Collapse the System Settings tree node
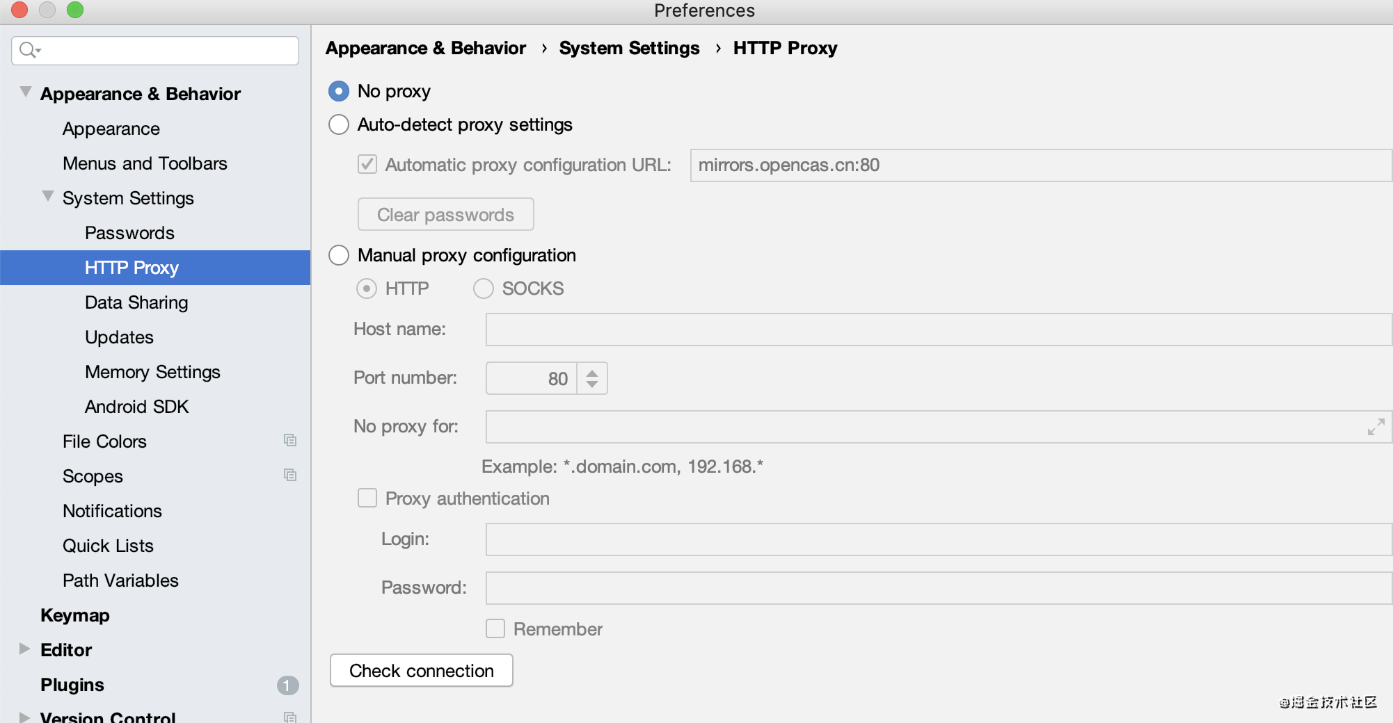The width and height of the screenshot is (1393, 723). (x=48, y=197)
